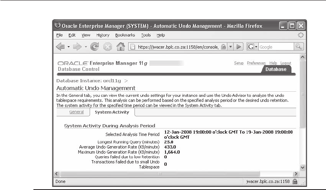Open the Edit menu
Viewport: 326px width, 190px height.
[x=72, y=35]
